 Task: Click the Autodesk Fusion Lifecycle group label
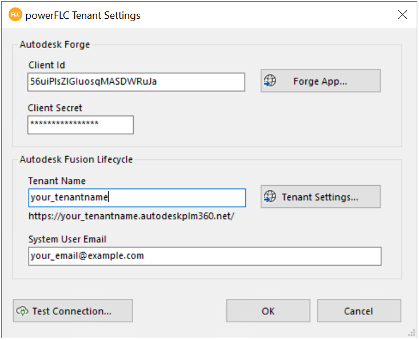tap(76, 159)
